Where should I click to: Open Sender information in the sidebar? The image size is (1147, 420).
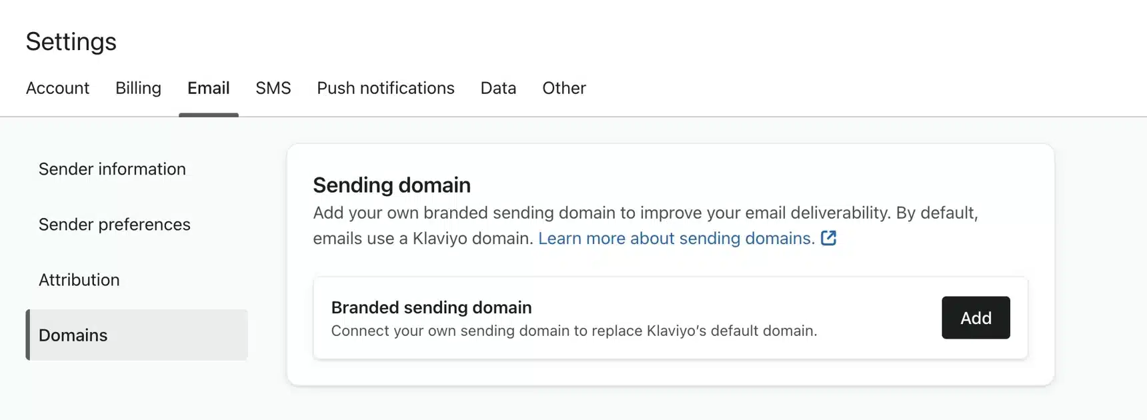[112, 169]
